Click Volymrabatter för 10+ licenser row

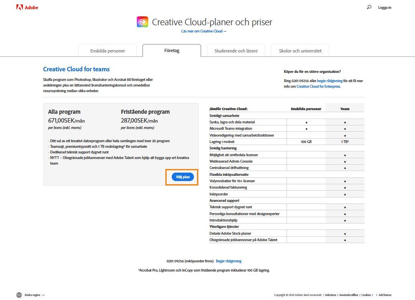pyautogui.click(x=287, y=181)
